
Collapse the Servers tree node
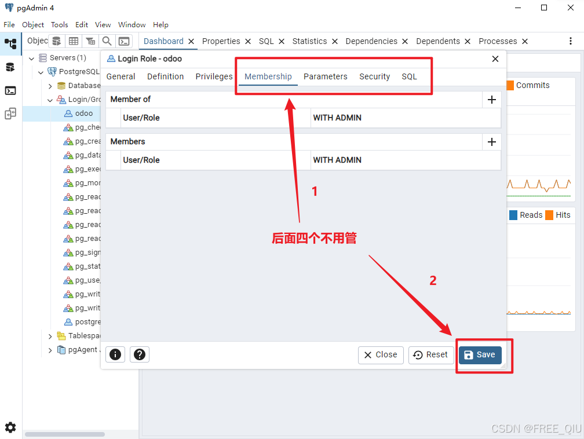(32, 58)
